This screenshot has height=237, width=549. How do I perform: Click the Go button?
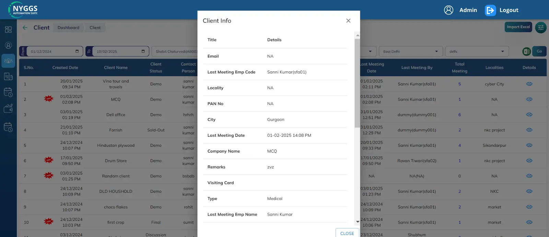point(539,51)
